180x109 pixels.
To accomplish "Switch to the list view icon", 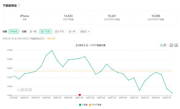I will point(165,45).
